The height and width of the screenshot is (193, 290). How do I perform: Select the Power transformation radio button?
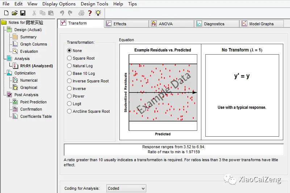[70, 96]
